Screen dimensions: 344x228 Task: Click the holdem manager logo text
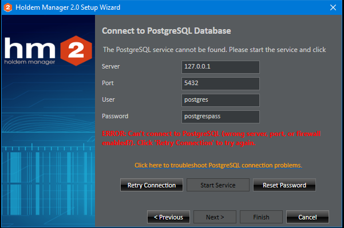point(30,62)
